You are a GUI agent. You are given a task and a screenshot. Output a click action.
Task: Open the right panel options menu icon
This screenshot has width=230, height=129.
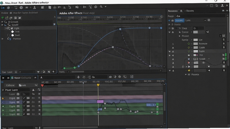pos(227,11)
